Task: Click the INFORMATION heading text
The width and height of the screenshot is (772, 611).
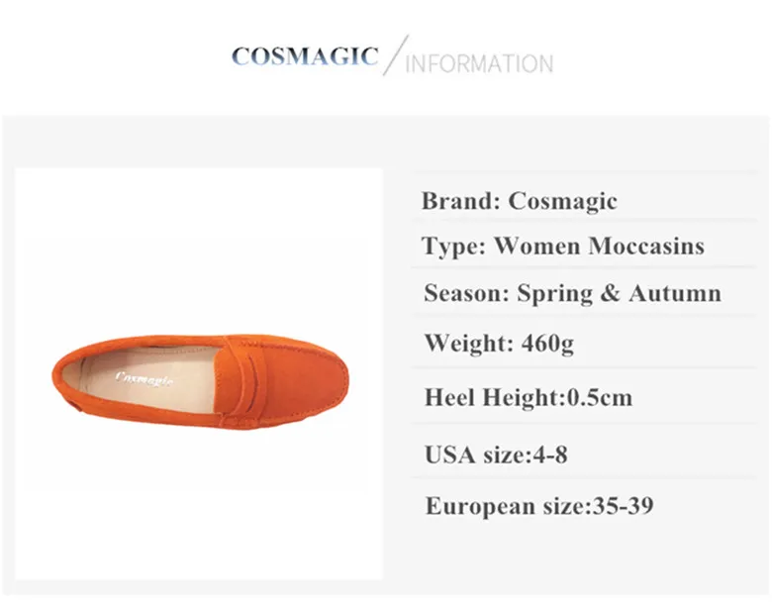Action: pos(479,65)
